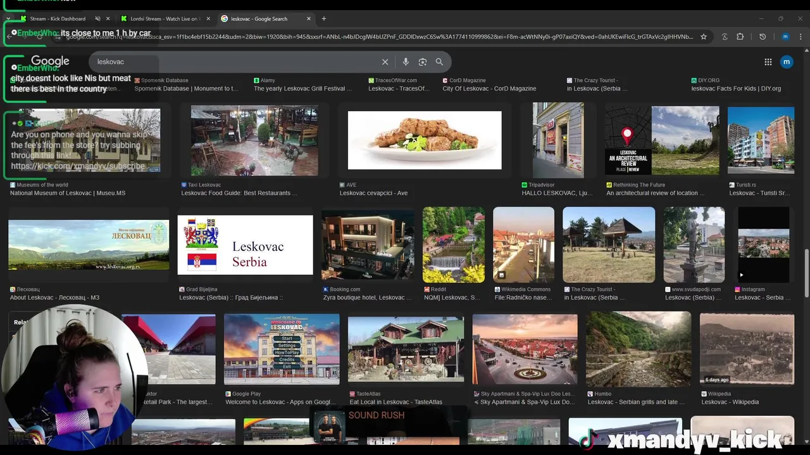Click the history clock icon in toolbar
The image size is (810, 455).
click(x=763, y=37)
